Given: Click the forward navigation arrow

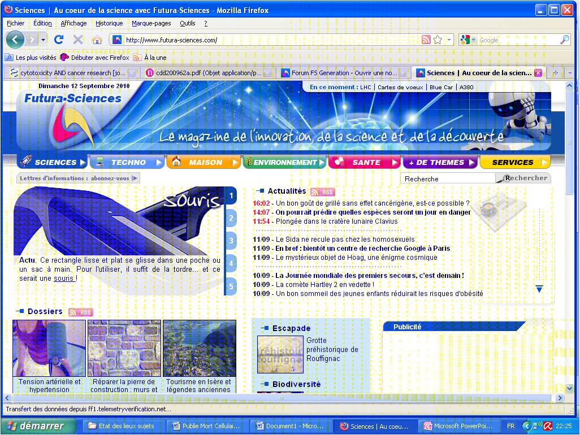Looking at the screenshot, I should pyautogui.click(x=33, y=40).
